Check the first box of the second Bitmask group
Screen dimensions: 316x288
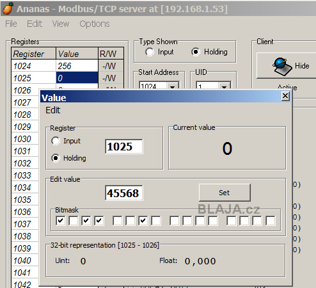[118, 221]
